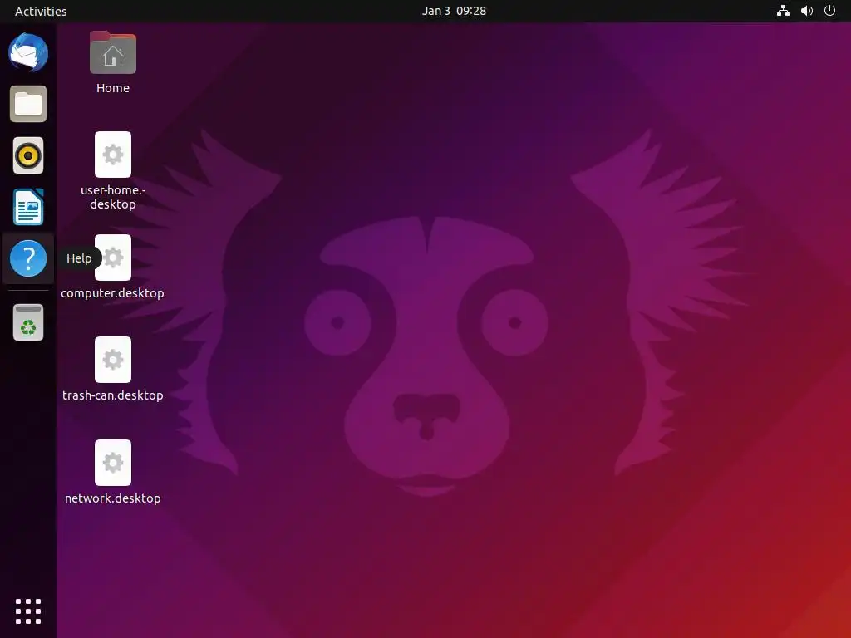Click the 'computer.desktop' file name label
851x638 pixels.
[112, 293]
